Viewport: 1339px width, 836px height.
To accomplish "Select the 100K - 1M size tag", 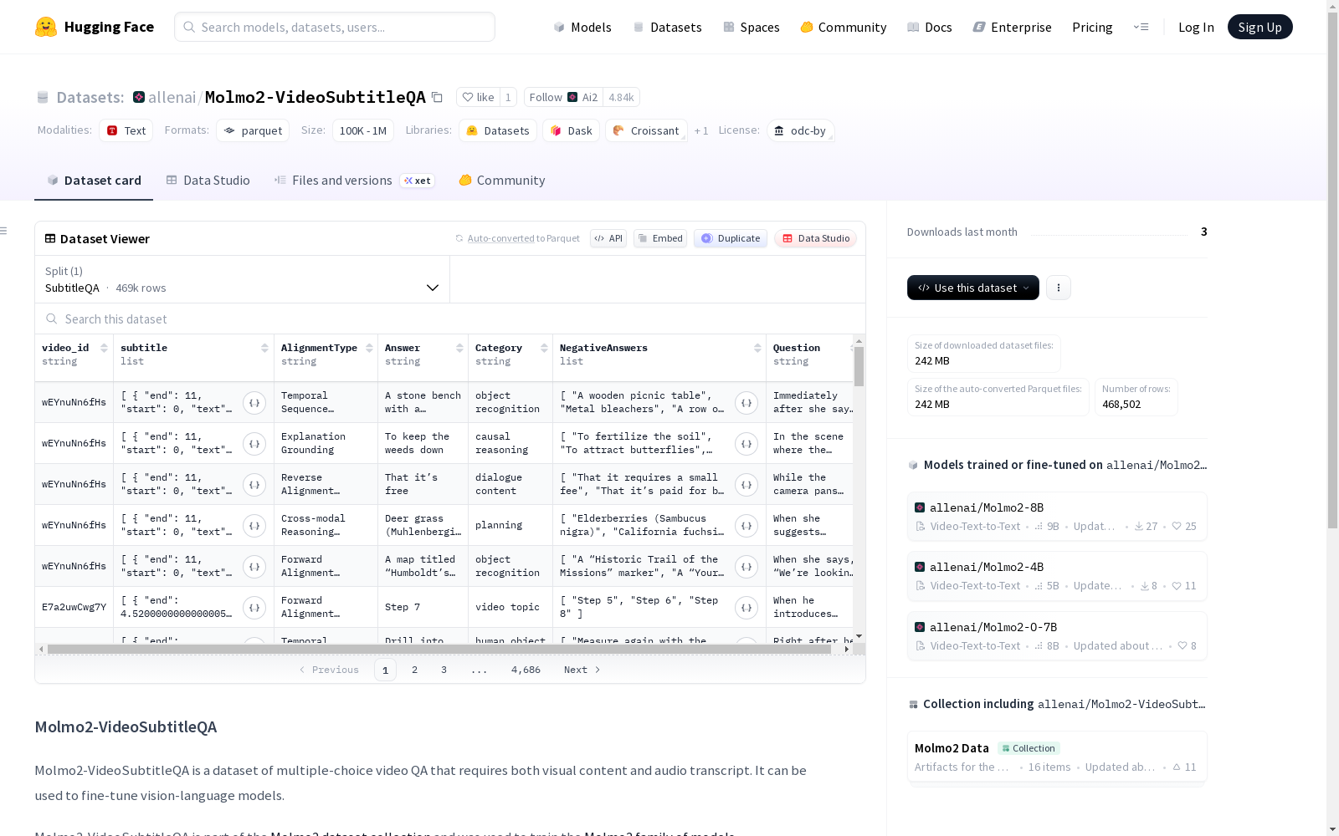I will [363, 130].
